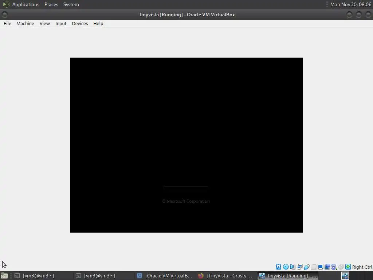373x280 pixels.
Task: Open the View menu
Action: click(x=45, y=24)
